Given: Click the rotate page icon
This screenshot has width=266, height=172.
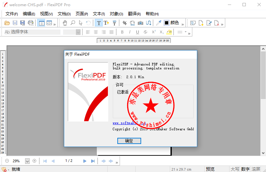Looking at the screenshot, I should pos(193,23).
